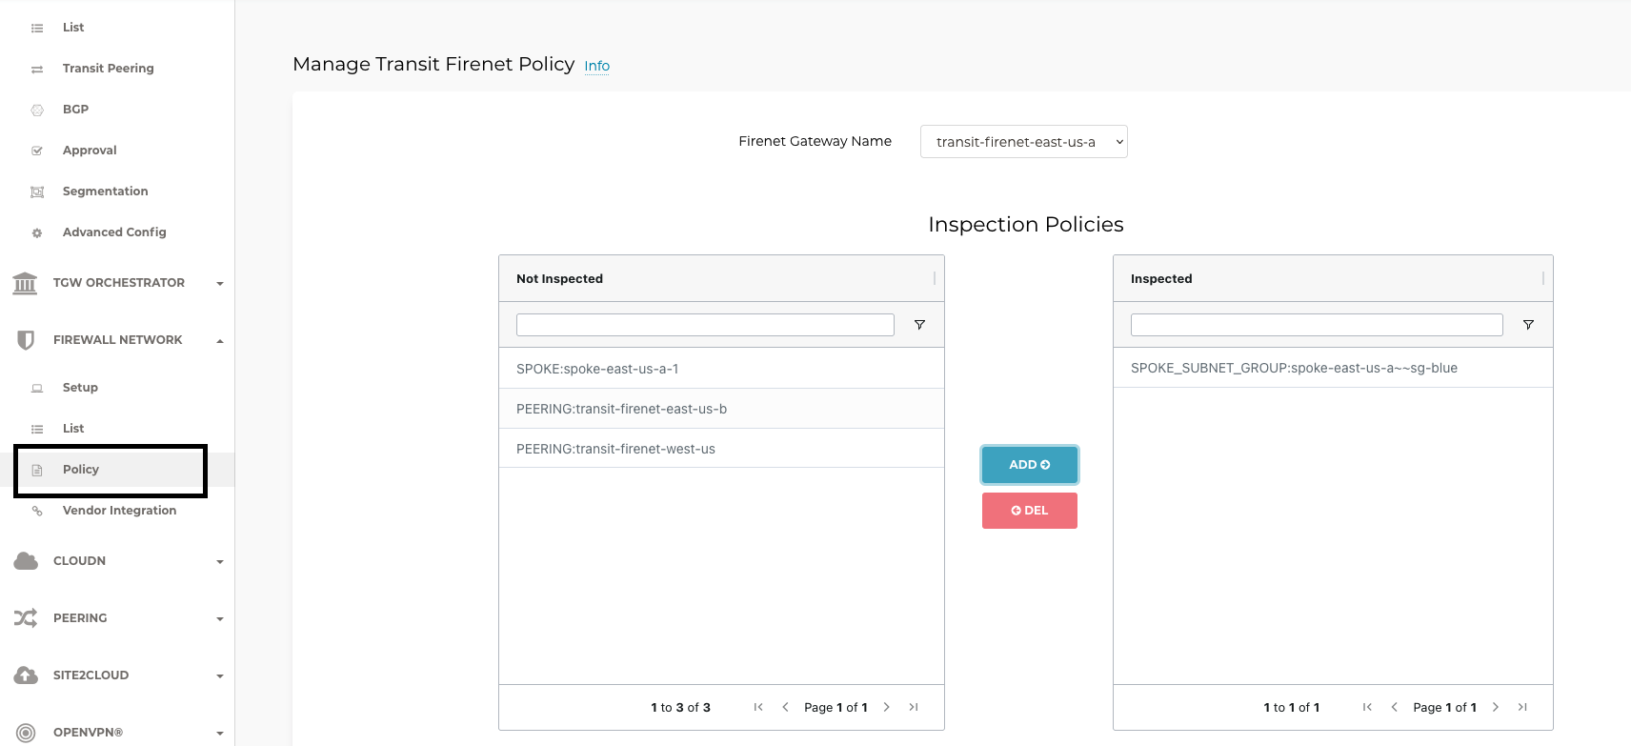Click the List icon at top of sidebar

click(x=37, y=29)
